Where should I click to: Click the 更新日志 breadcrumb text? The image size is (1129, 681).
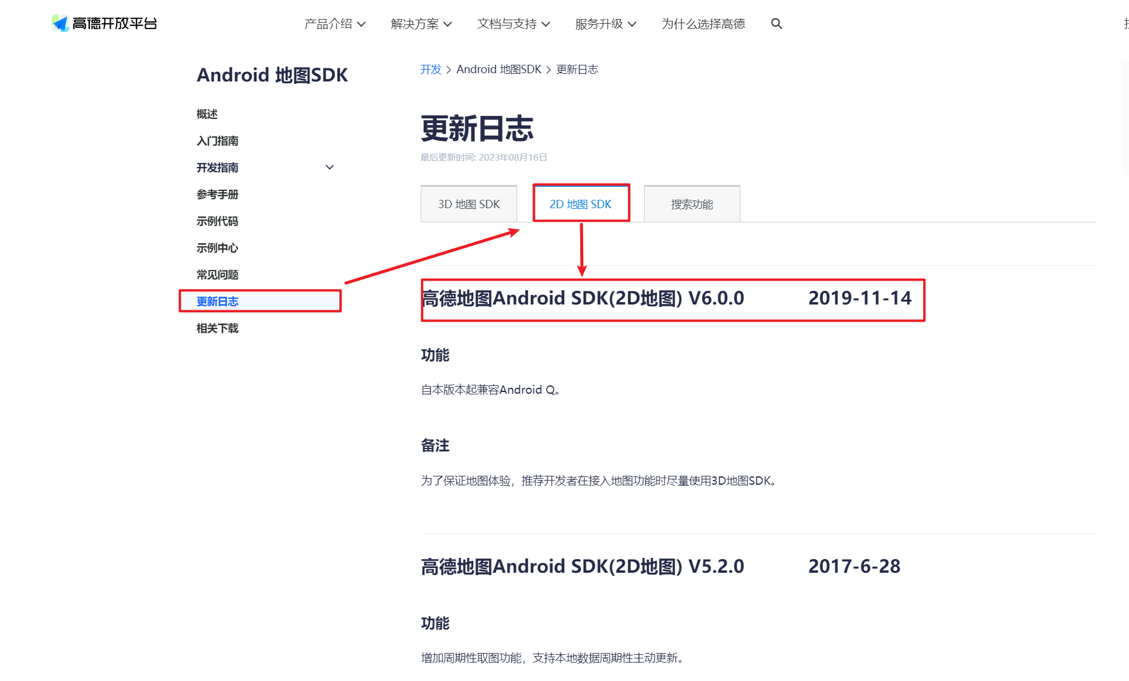click(577, 70)
